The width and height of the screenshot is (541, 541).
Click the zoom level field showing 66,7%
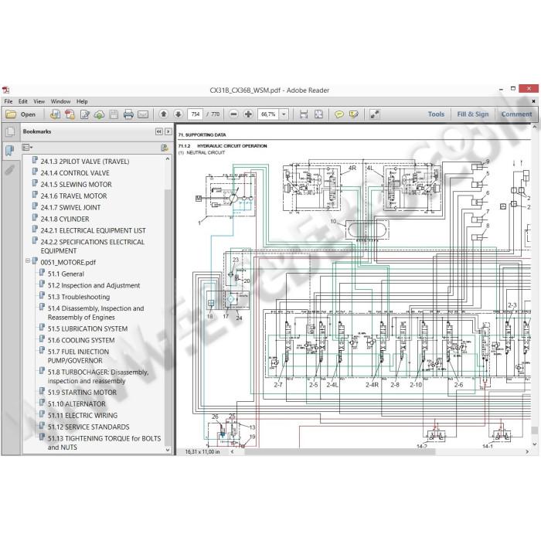point(268,114)
